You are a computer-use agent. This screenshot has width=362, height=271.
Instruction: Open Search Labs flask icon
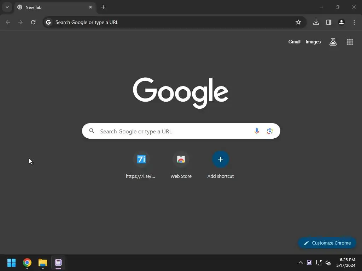coord(333,42)
